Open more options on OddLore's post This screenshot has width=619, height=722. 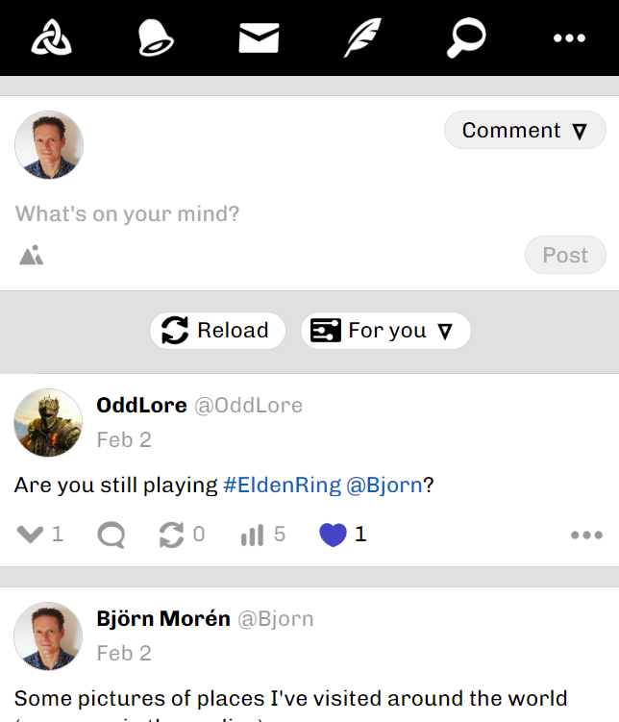tap(586, 535)
